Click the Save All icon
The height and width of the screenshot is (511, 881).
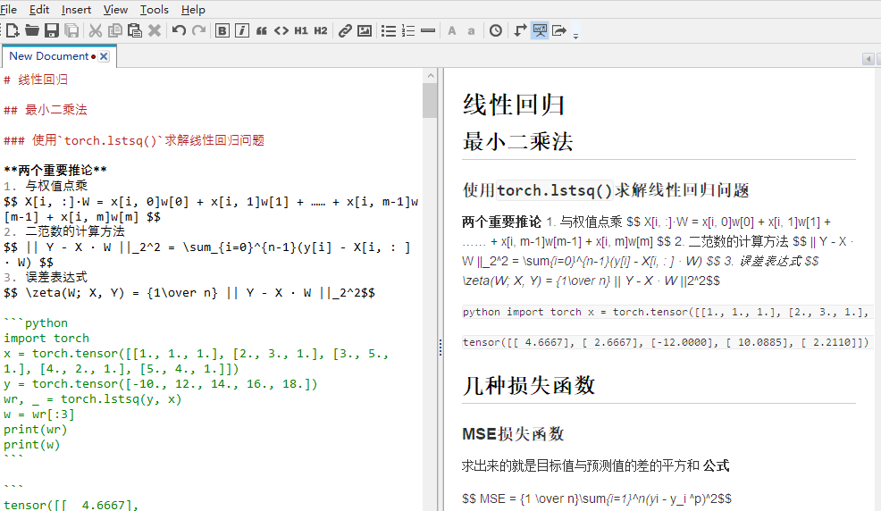[71, 30]
